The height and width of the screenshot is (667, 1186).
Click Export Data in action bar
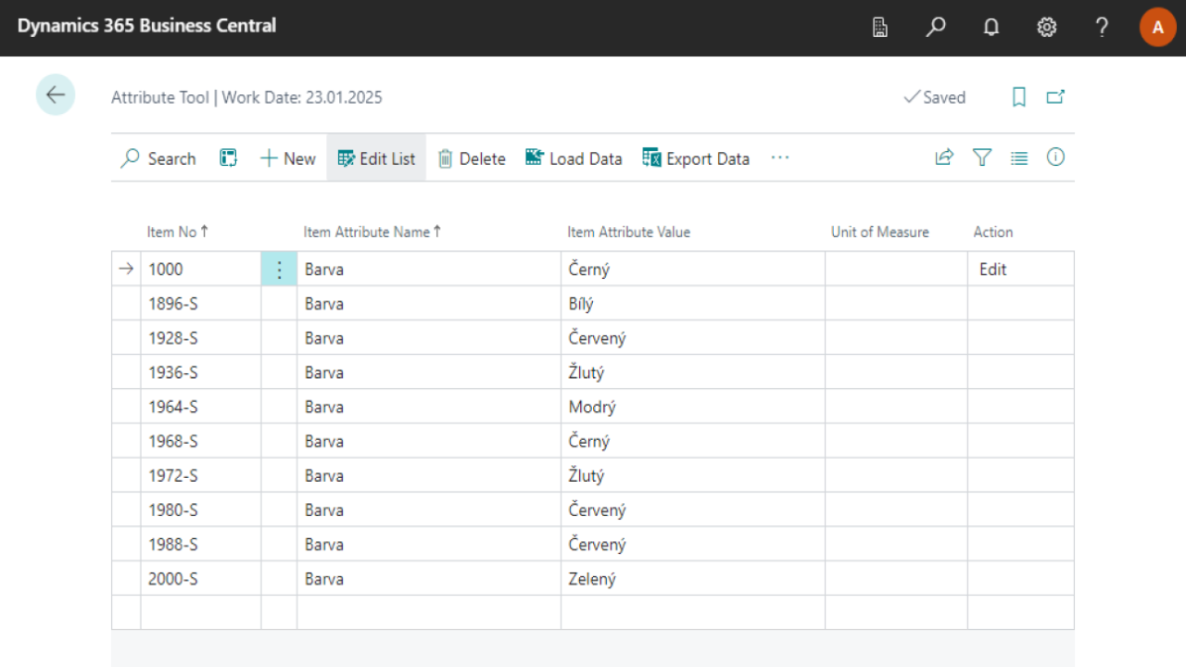696,158
